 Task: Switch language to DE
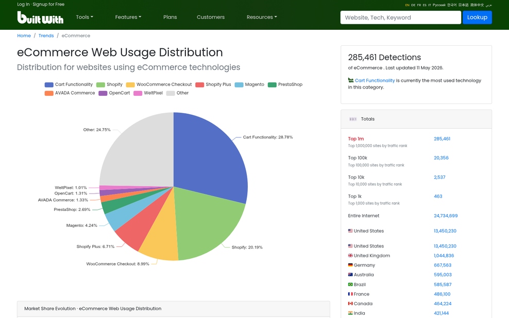[x=413, y=5]
